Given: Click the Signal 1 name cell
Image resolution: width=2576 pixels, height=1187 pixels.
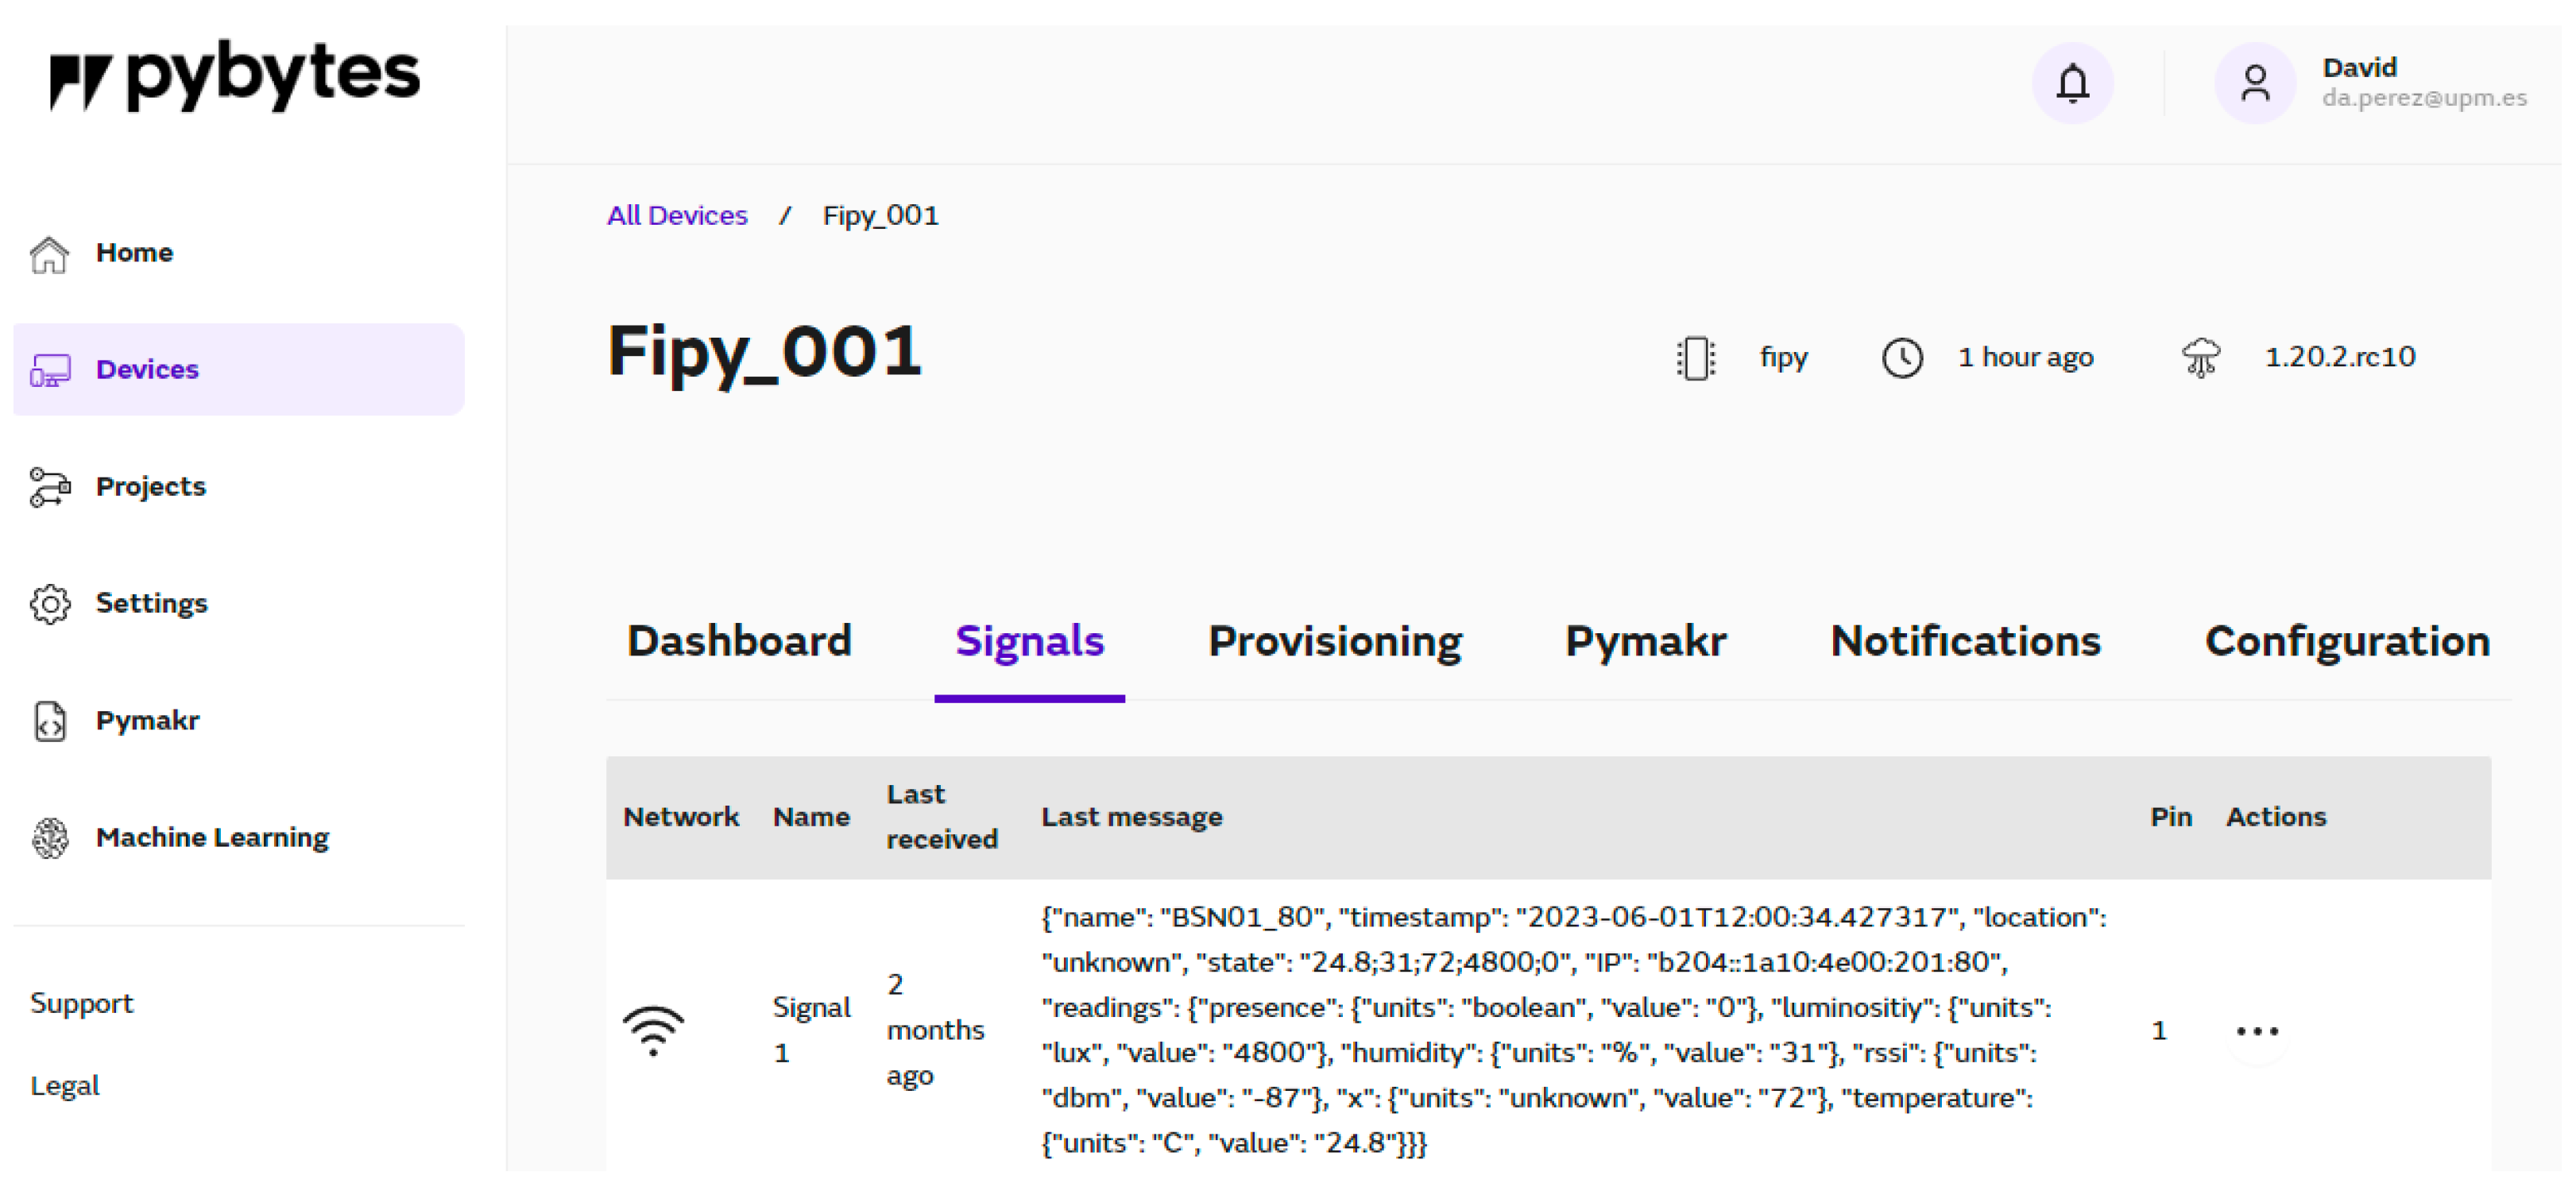Looking at the screenshot, I should point(811,1030).
